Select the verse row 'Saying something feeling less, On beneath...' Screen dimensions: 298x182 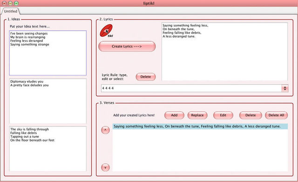tap(200, 126)
